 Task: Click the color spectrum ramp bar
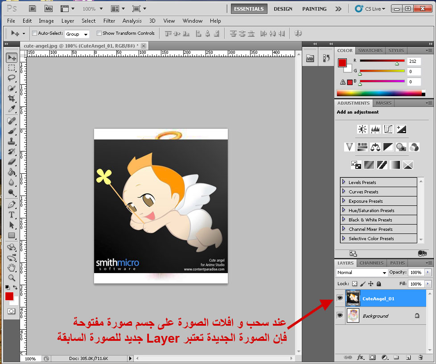pyautogui.click(x=381, y=93)
